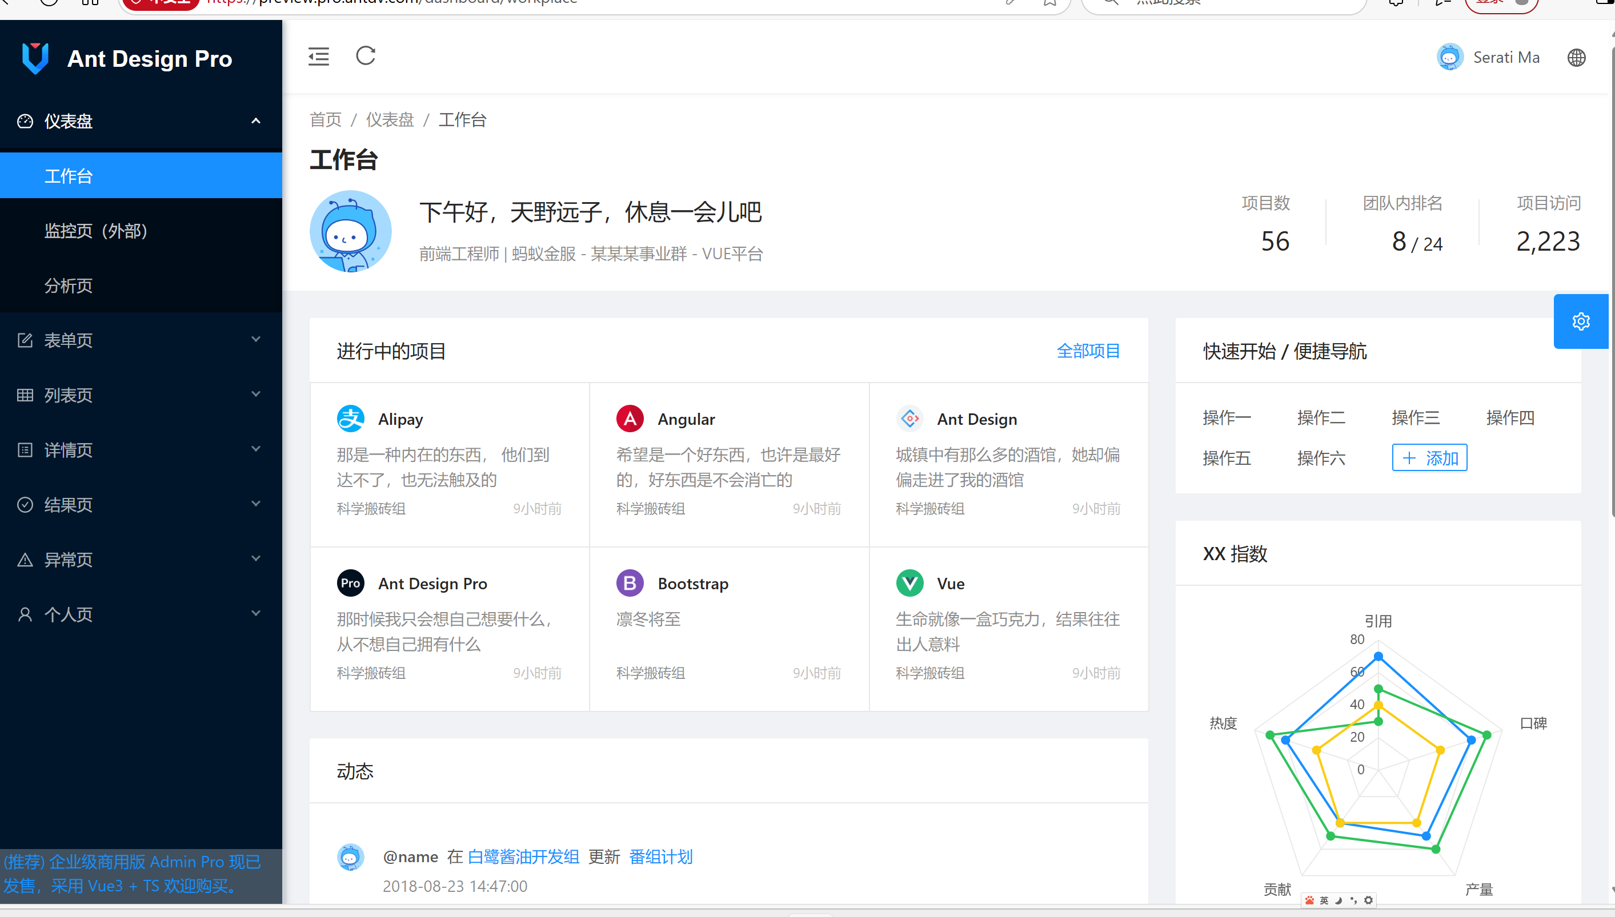Collapse the 仪表盘 submenu chevron
This screenshot has width=1615, height=917.
(256, 121)
